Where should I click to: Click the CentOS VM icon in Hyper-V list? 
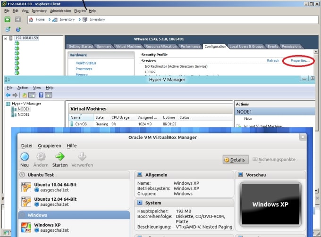pyautogui.click(x=72, y=124)
